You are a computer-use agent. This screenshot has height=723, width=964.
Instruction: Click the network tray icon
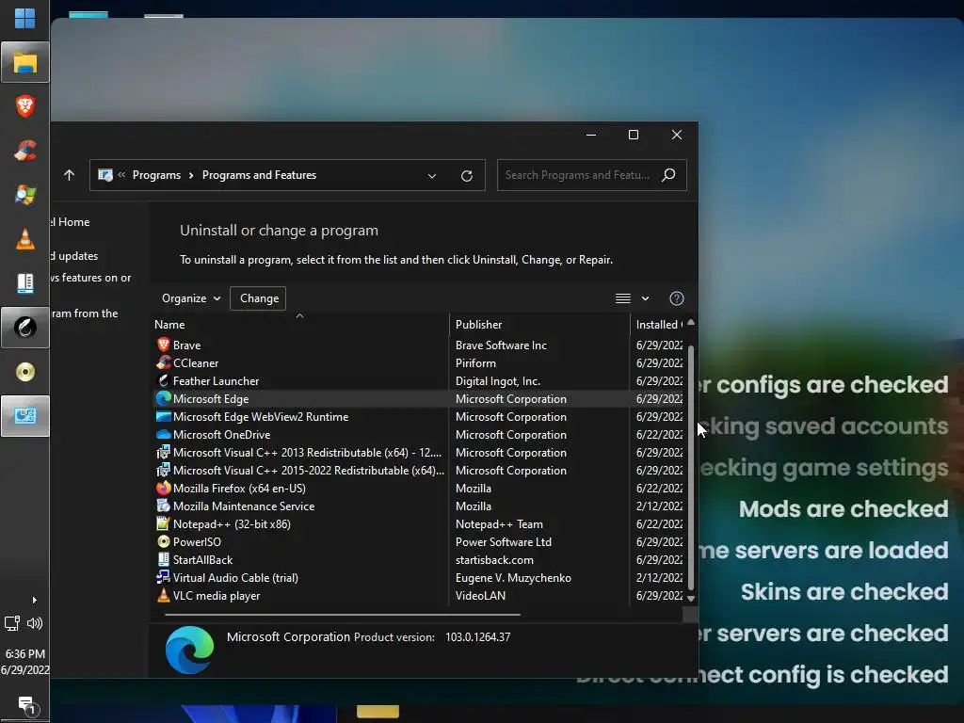[x=12, y=623]
